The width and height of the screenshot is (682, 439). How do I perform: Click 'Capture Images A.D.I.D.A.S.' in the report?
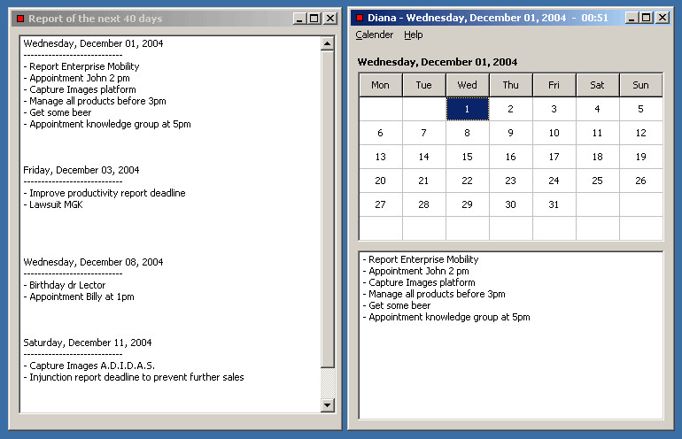(92, 366)
